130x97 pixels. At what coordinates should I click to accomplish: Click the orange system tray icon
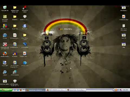pyautogui.click(x=116, y=90)
